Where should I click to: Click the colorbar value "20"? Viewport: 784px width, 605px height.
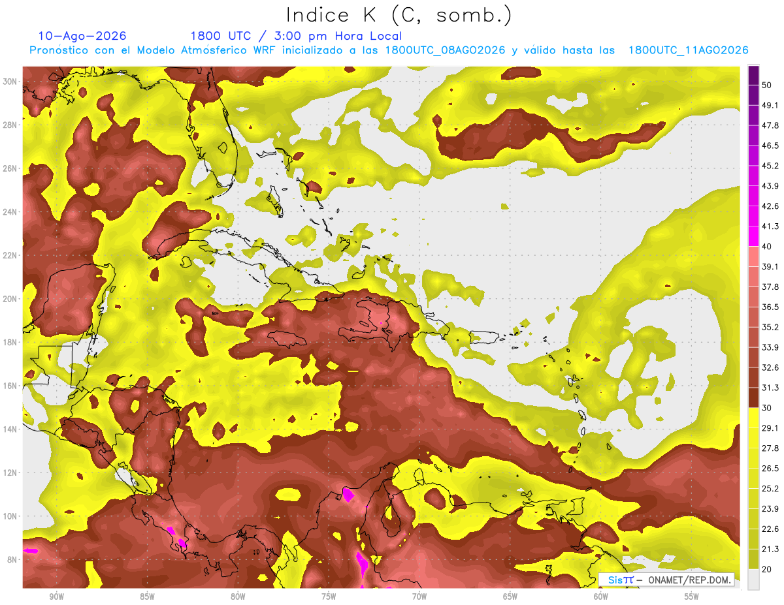766,569
